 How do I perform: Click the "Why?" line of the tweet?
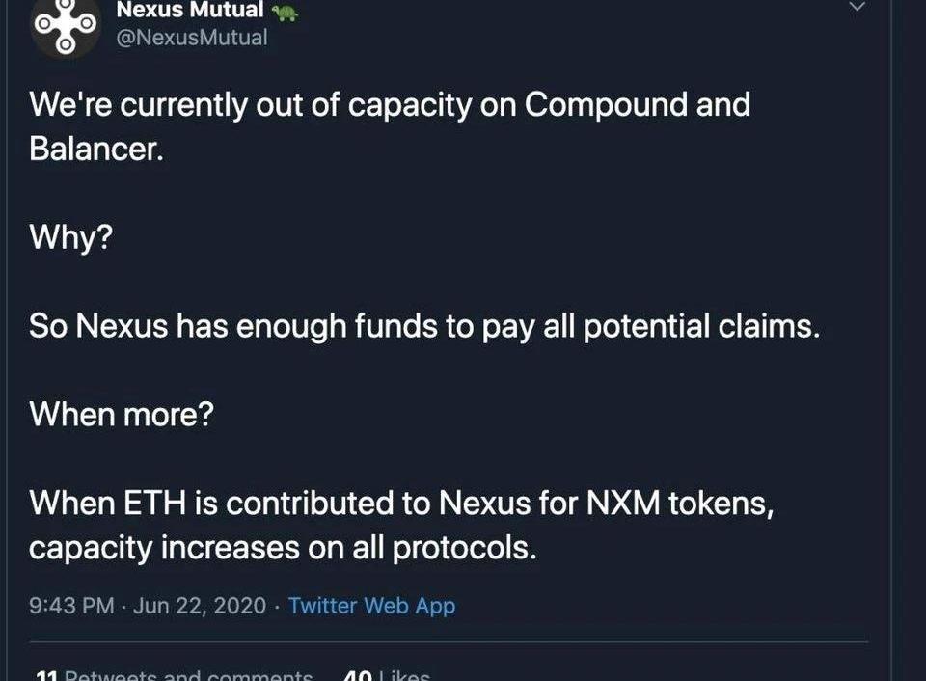[71, 237]
